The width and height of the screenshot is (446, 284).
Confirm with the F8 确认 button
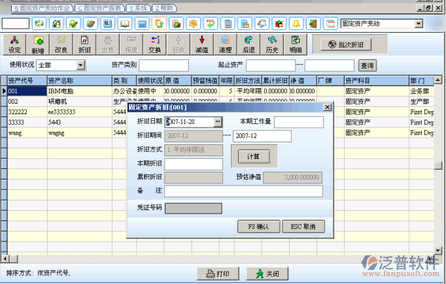point(258,227)
